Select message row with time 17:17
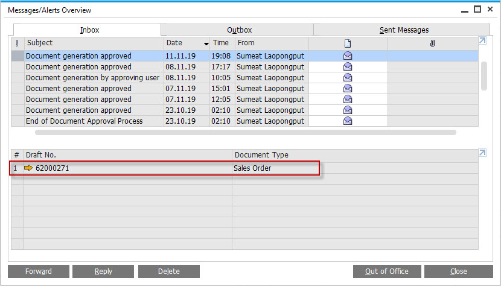 pyautogui.click(x=244, y=67)
